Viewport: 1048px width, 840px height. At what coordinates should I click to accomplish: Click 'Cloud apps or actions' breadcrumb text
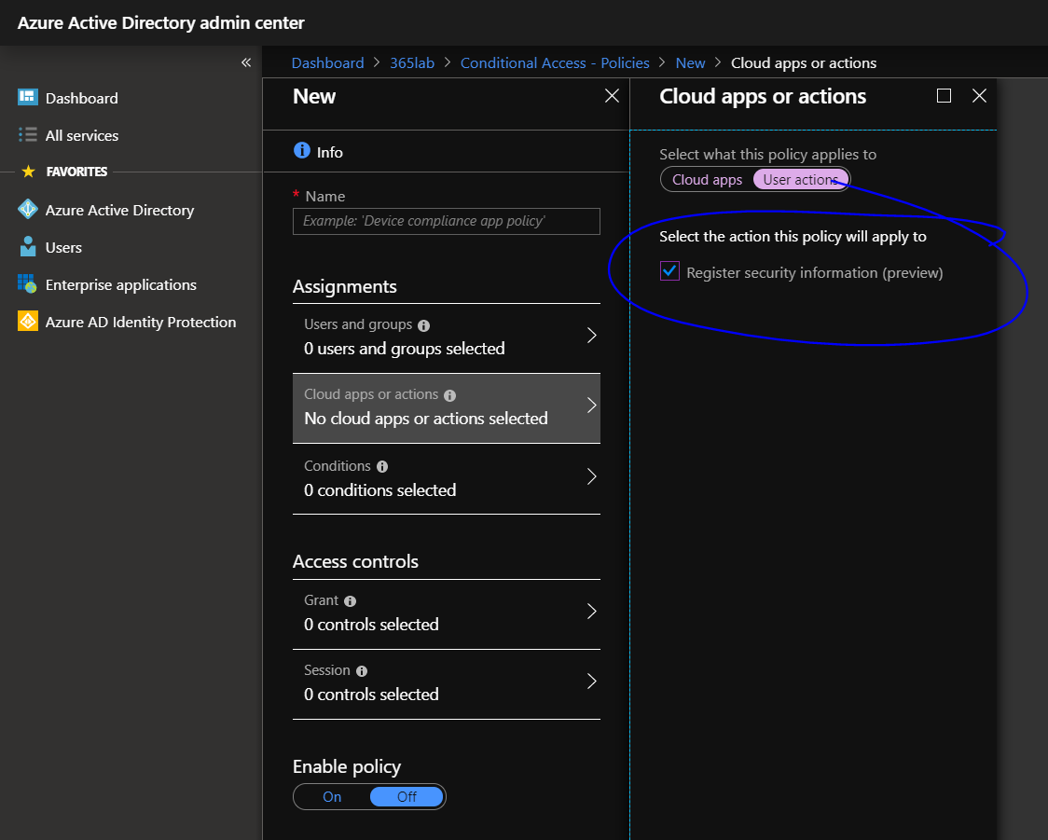tap(804, 62)
